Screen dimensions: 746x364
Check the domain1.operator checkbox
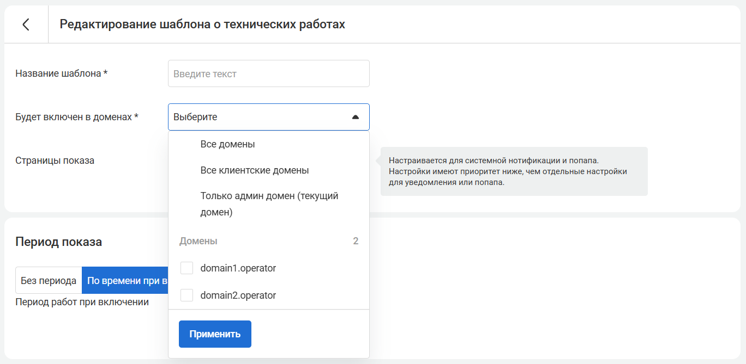click(x=187, y=268)
